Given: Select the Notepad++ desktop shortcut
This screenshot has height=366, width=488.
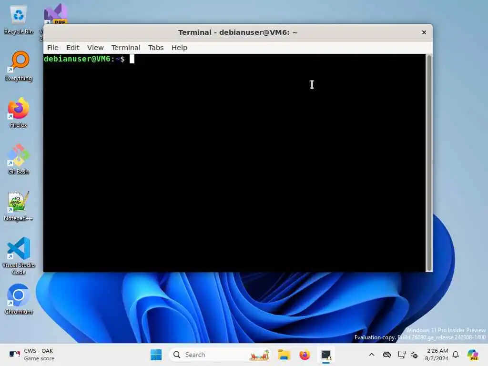Looking at the screenshot, I should coord(19,206).
